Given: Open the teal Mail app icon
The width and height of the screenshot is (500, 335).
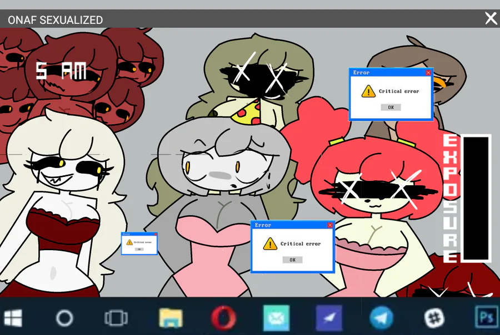Looking at the screenshot, I should (276, 318).
